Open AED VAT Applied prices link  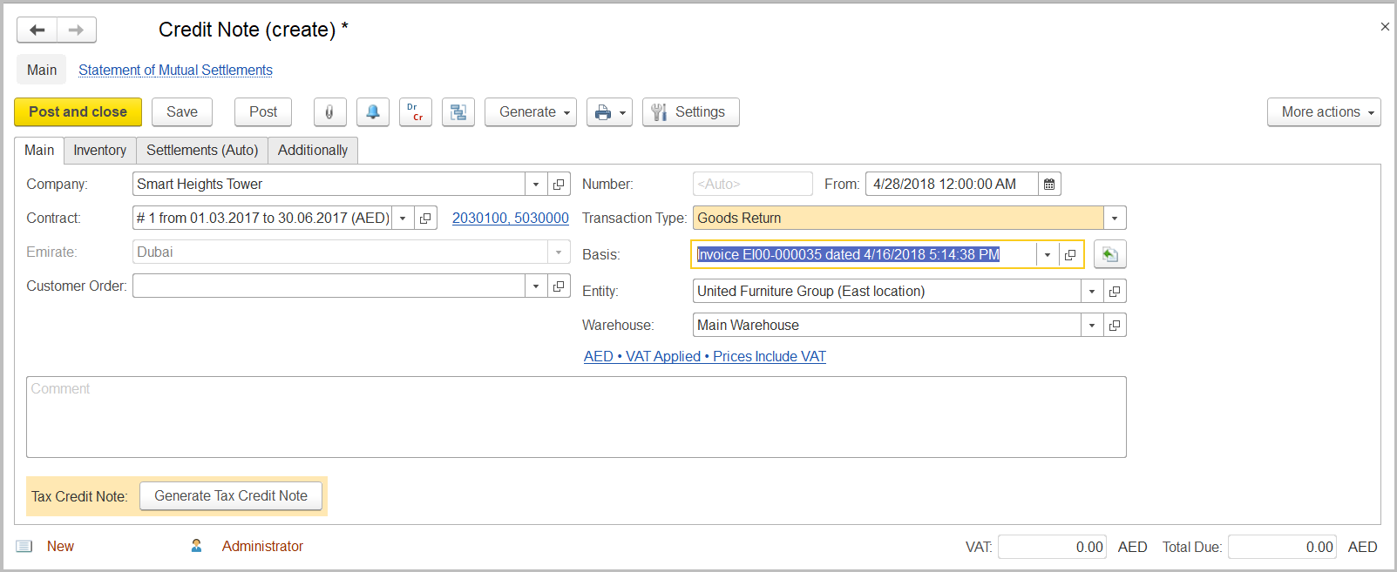705,356
